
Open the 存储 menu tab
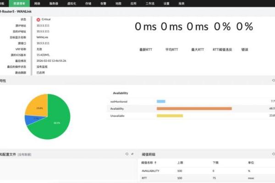tap(88, 4)
